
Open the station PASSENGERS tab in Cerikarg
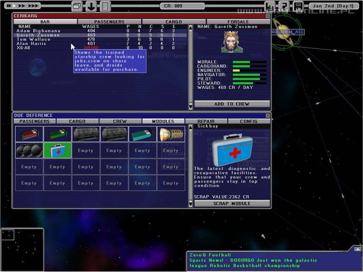[109, 22]
